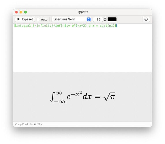The image size is (165, 144).
Task: Enable the Auto checkbox
Action: coord(38,19)
